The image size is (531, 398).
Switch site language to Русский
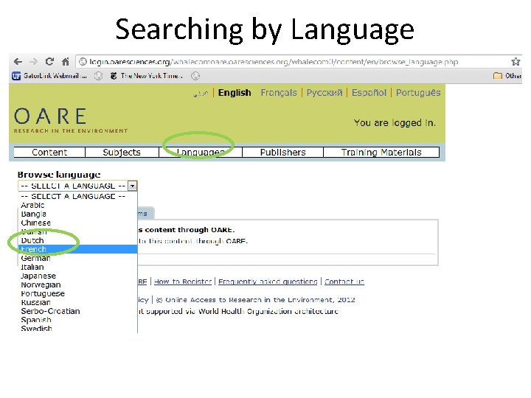tap(324, 93)
